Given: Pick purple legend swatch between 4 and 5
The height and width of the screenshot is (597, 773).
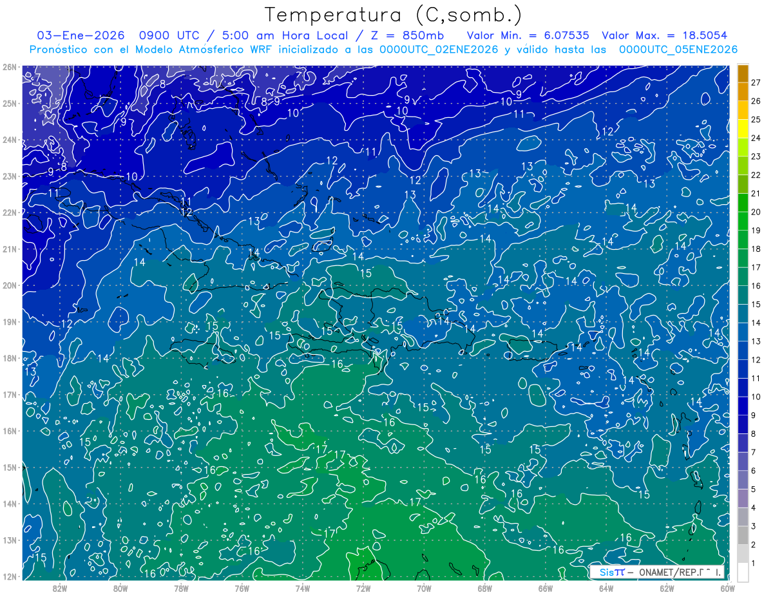Looking at the screenshot, I should click(x=743, y=499).
